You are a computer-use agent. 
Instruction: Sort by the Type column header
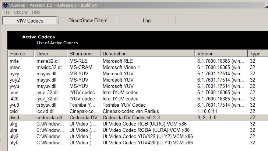[x=258, y=54]
